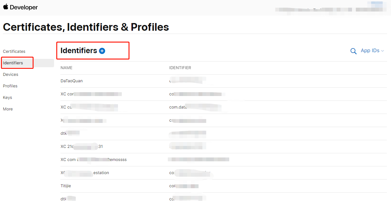Image resolution: width=391 pixels, height=201 pixels.
Task: Click the NAME column header
Action: click(x=66, y=68)
